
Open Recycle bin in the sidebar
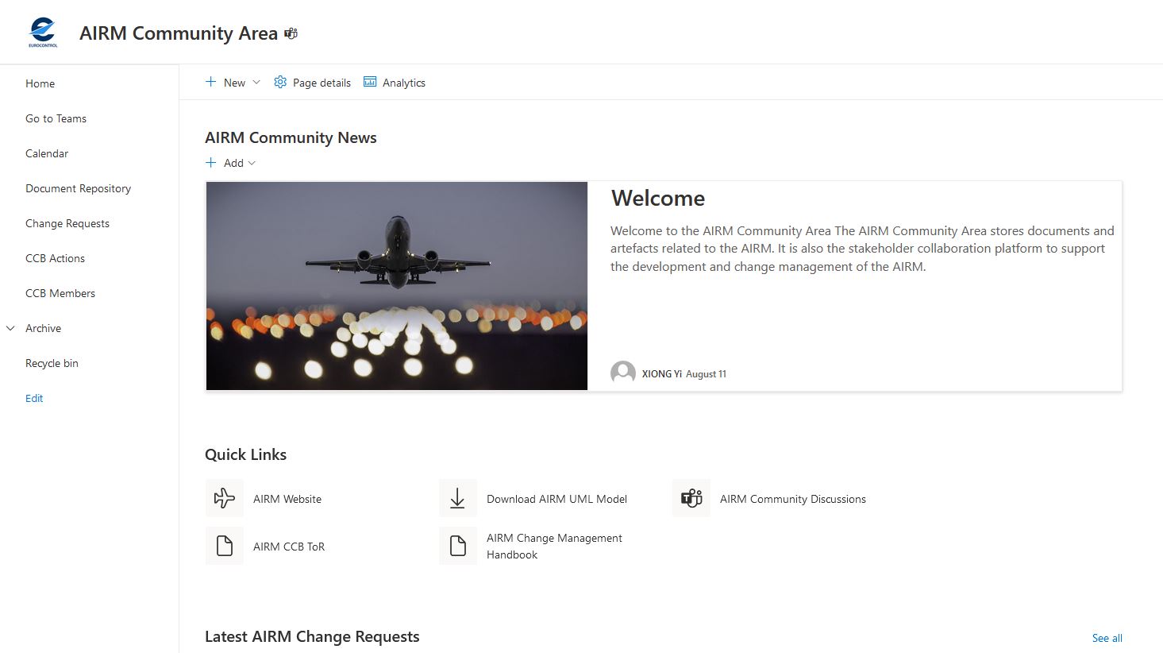[x=52, y=363]
